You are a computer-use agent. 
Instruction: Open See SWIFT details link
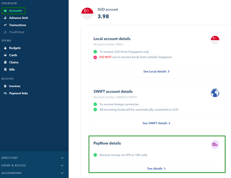(156, 123)
